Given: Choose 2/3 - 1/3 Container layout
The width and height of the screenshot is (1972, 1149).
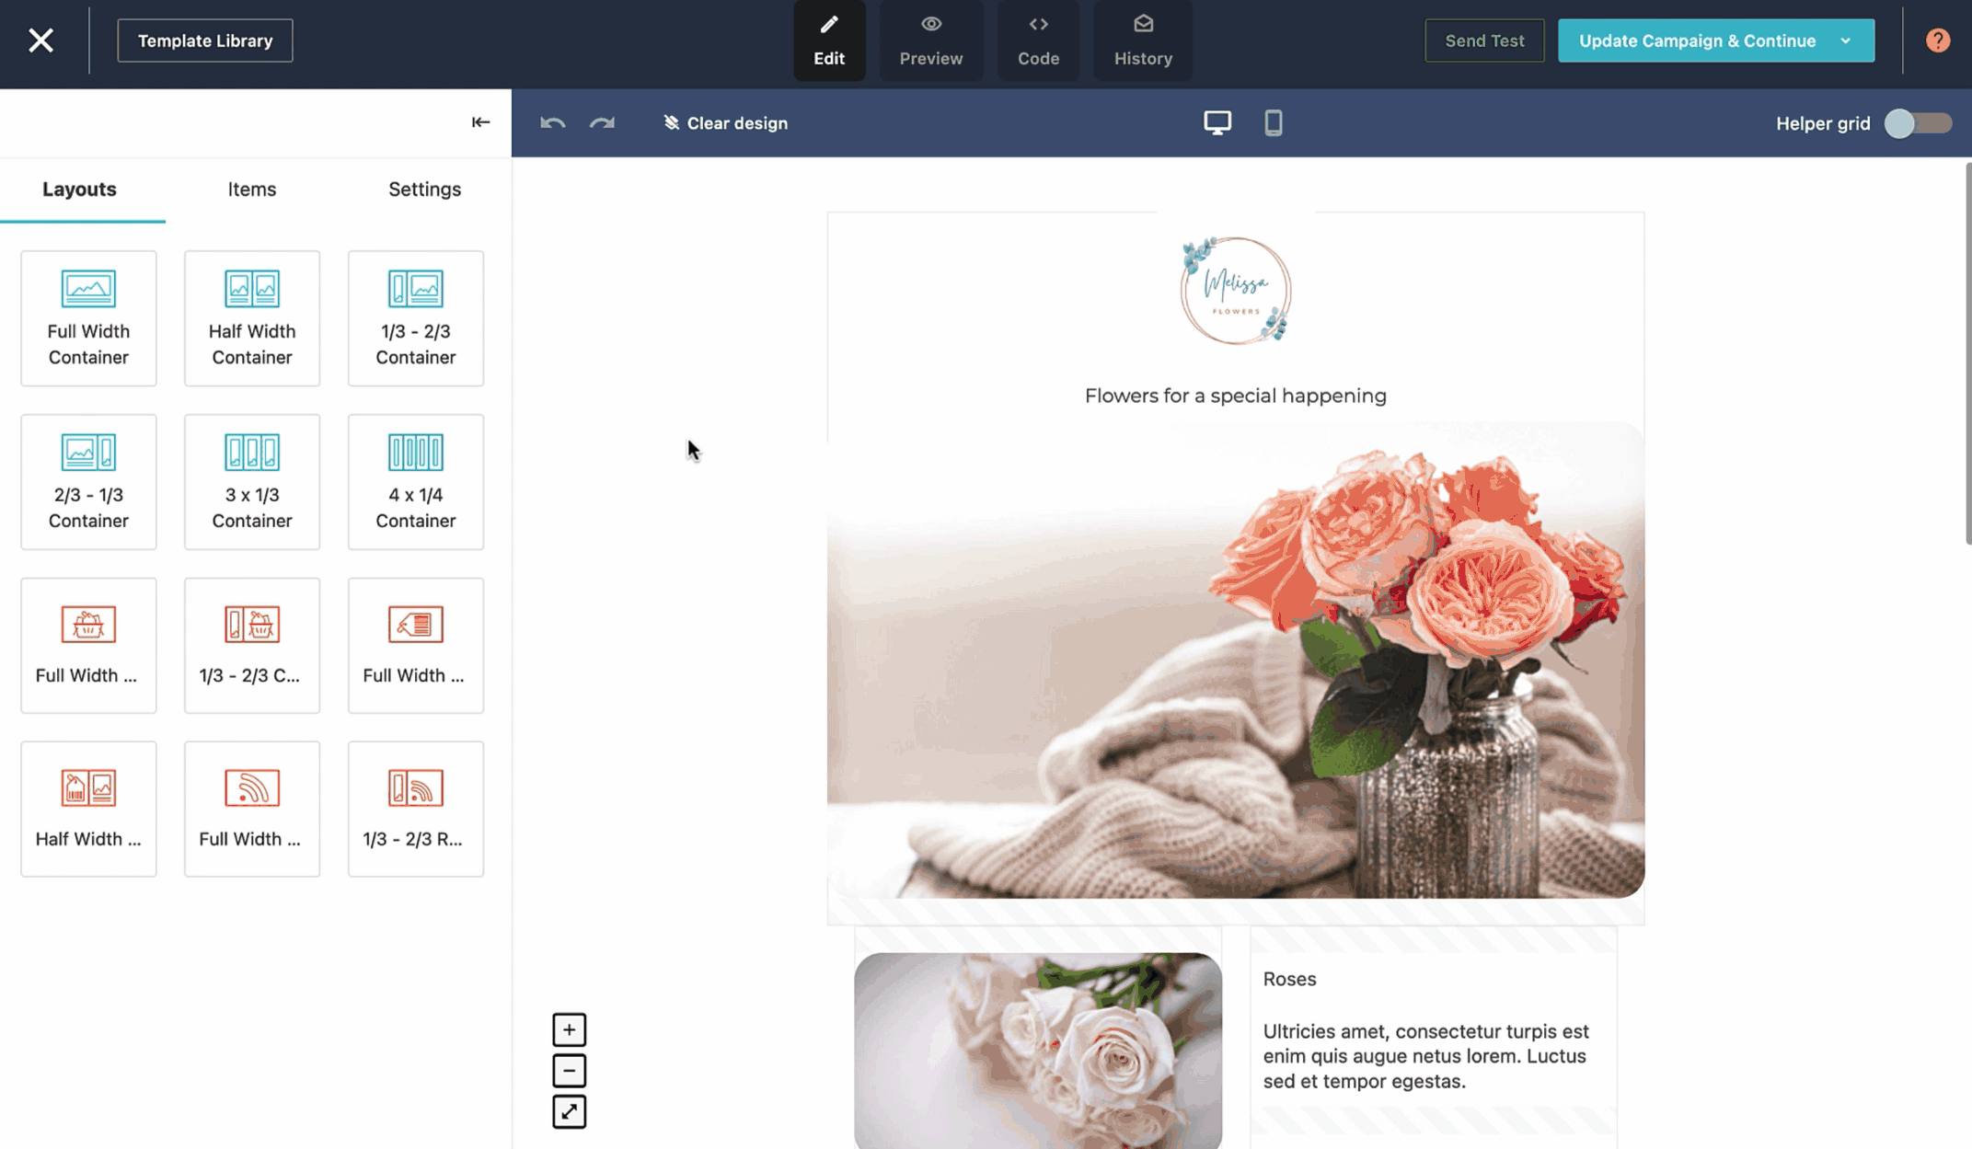Looking at the screenshot, I should pyautogui.click(x=88, y=482).
